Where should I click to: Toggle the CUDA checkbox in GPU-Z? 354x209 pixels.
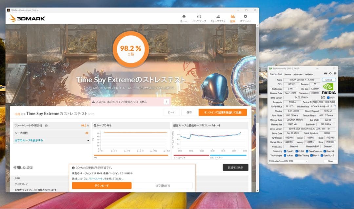297,151
